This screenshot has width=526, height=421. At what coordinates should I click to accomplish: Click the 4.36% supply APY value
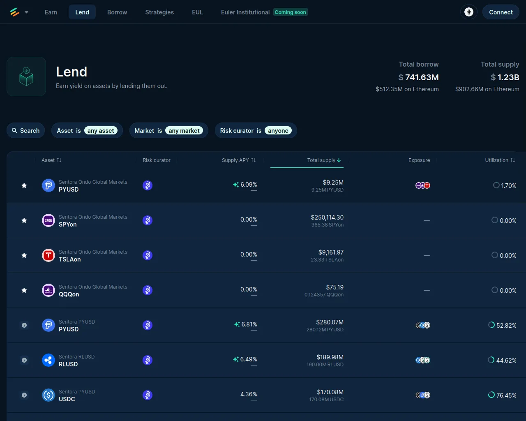pos(249,394)
